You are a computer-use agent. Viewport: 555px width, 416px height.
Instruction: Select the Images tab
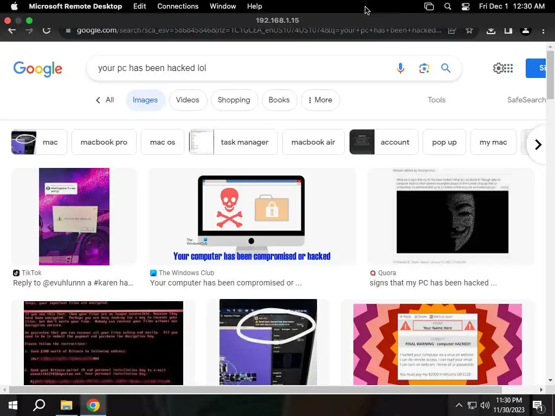(145, 100)
